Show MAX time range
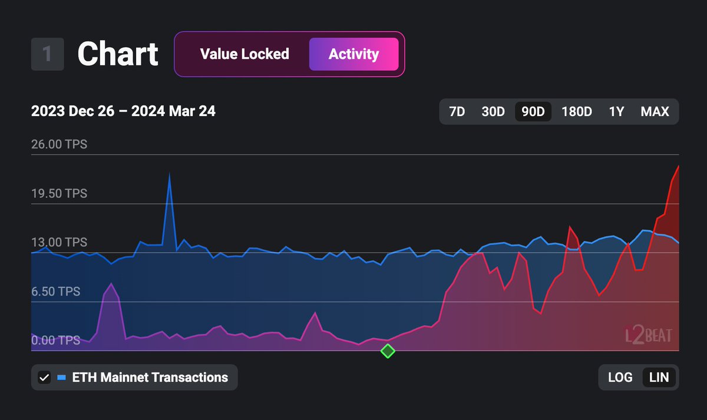The height and width of the screenshot is (420, 707). pyautogui.click(x=655, y=111)
